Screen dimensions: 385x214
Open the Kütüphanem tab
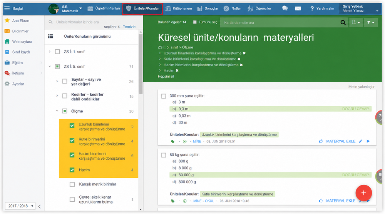click(179, 8)
